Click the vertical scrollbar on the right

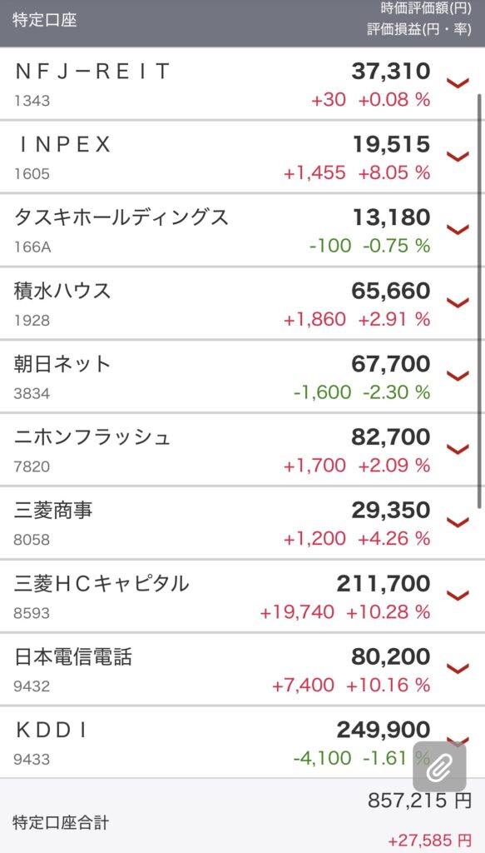coord(479,301)
